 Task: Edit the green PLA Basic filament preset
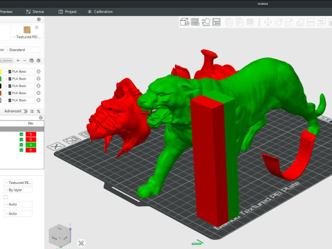39,79
